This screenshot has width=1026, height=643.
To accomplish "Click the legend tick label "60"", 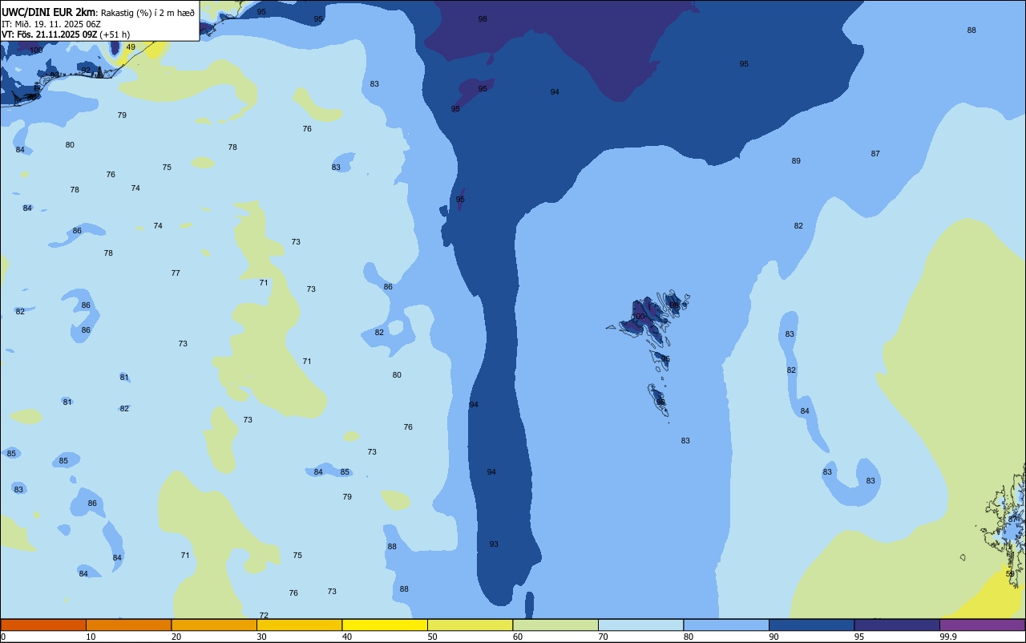I will [518, 637].
